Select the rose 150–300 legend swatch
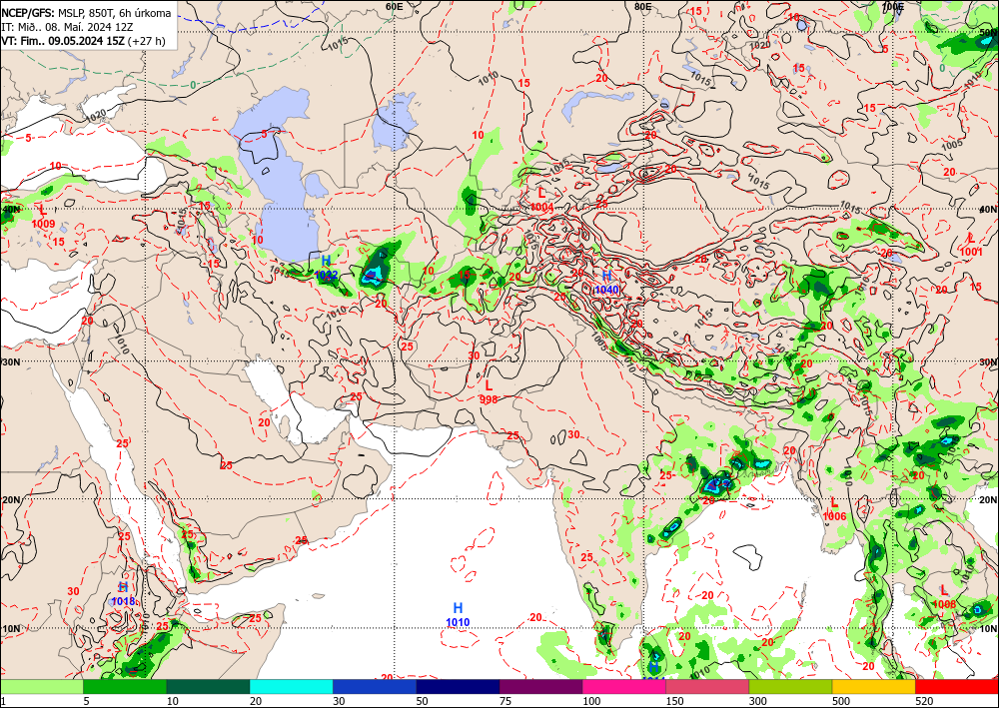The width and height of the screenshot is (999, 708). [x=708, y=686]
